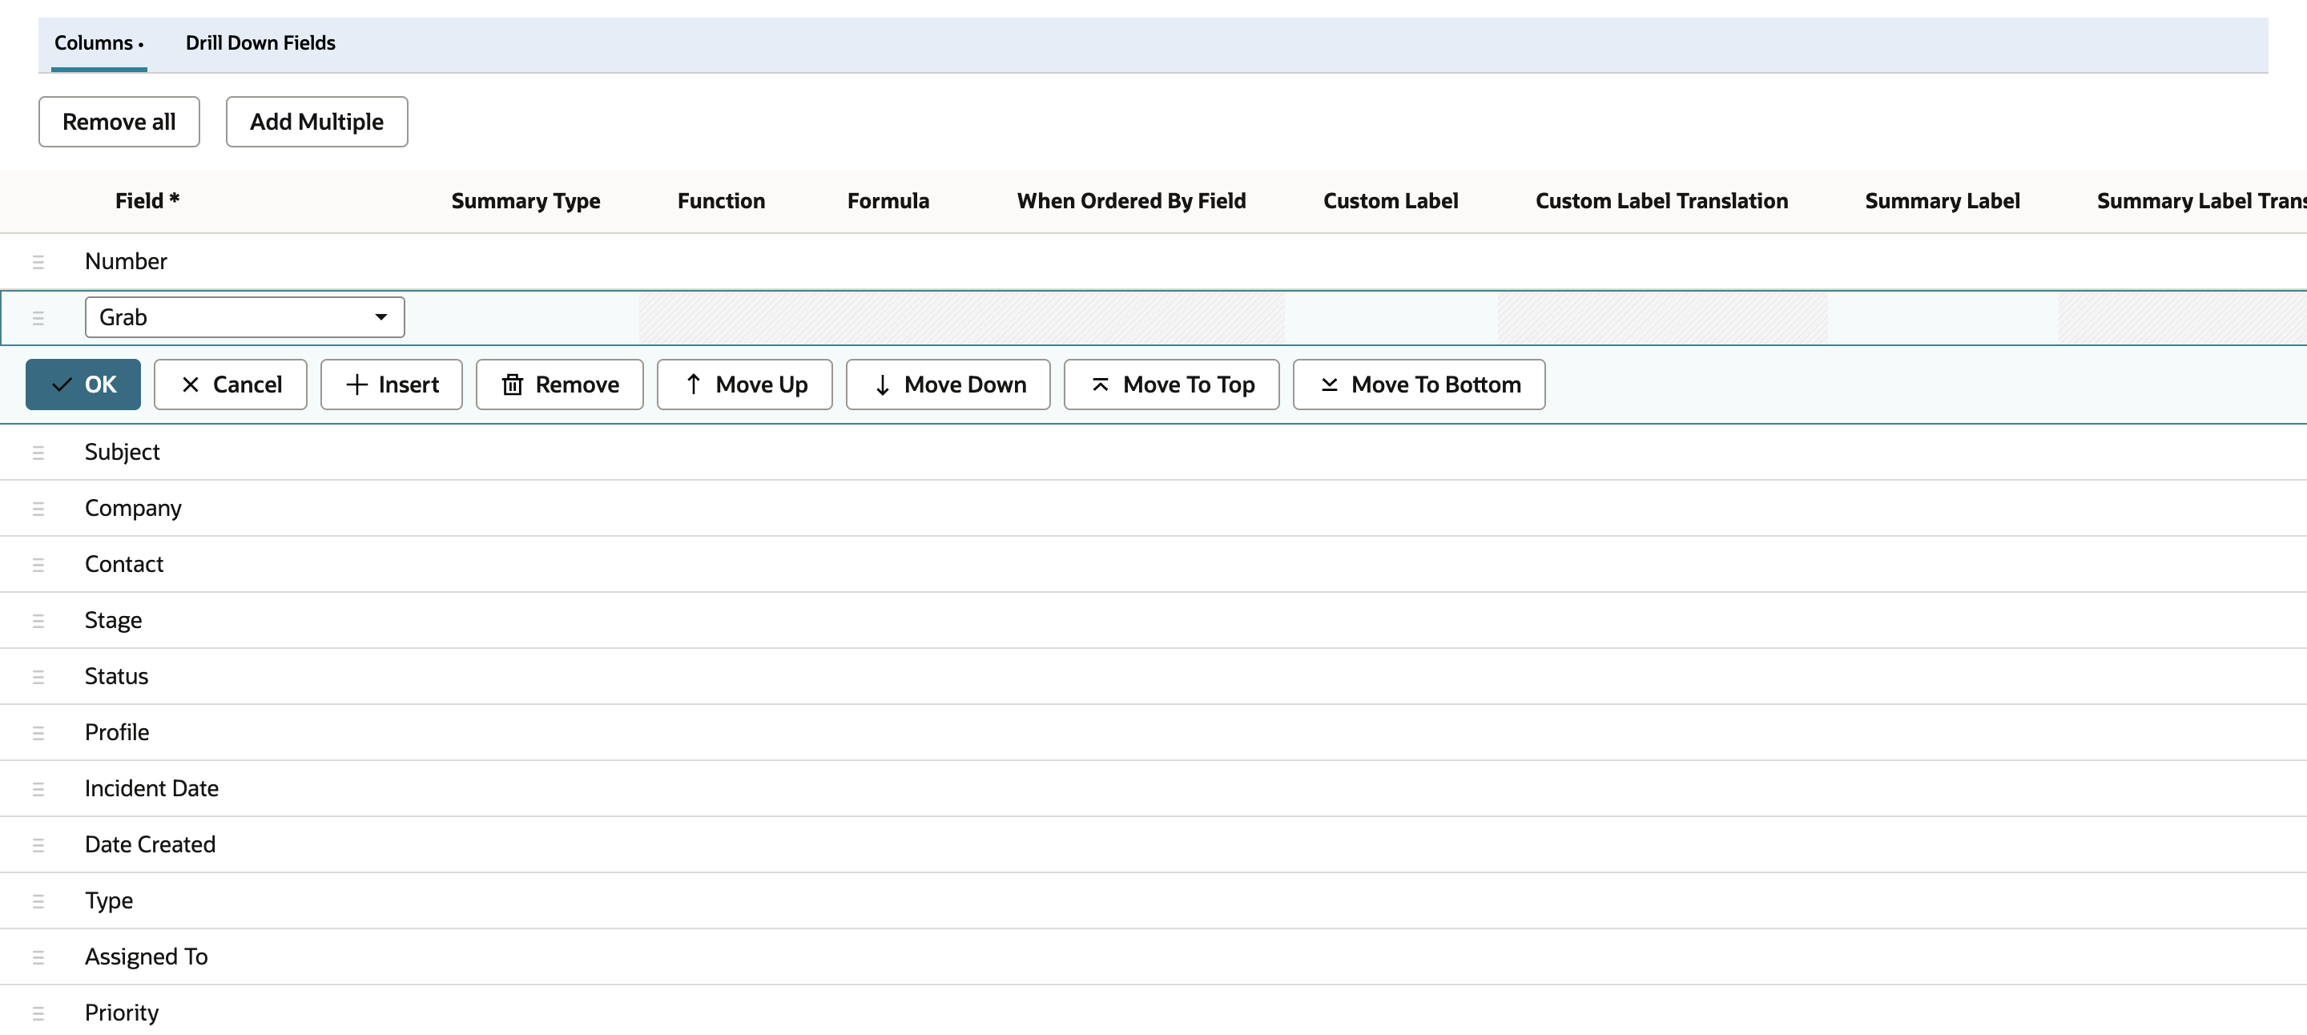The width and height of the screenshot is (2307, 1035).
Task: Select the Incident Date field row
Action: (x=1153, y=789)
